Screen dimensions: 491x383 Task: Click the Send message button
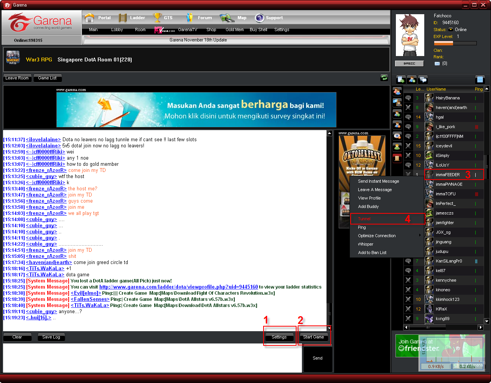pyautogui.click(x=318, y=358)
